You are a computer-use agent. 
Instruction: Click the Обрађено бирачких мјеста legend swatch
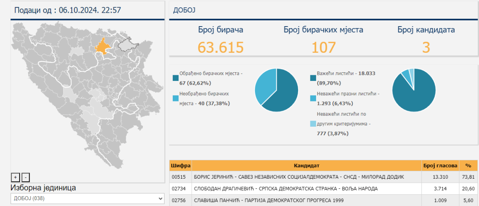click(176, 78)
